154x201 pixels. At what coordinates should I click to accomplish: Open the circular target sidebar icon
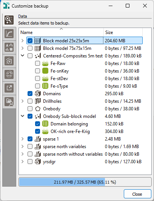[9, 74]
